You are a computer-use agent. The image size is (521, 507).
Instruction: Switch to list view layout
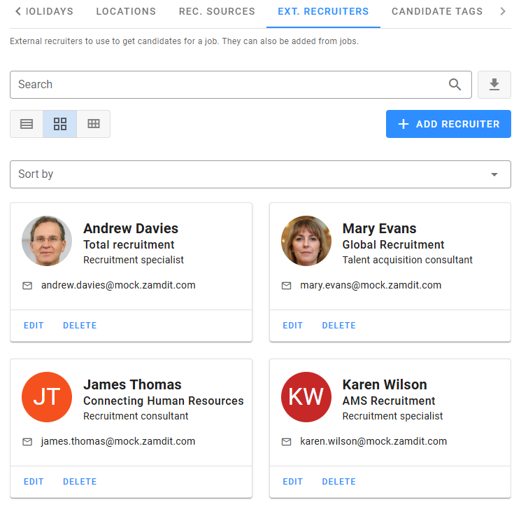[27, 124]
